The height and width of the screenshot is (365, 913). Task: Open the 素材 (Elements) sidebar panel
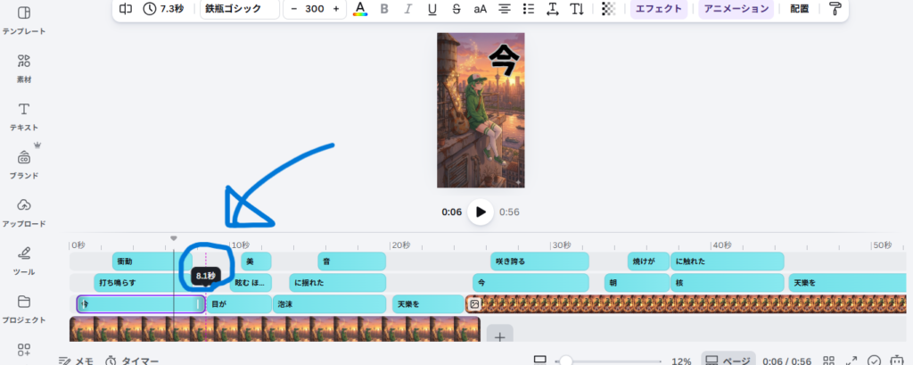point(24,68)
